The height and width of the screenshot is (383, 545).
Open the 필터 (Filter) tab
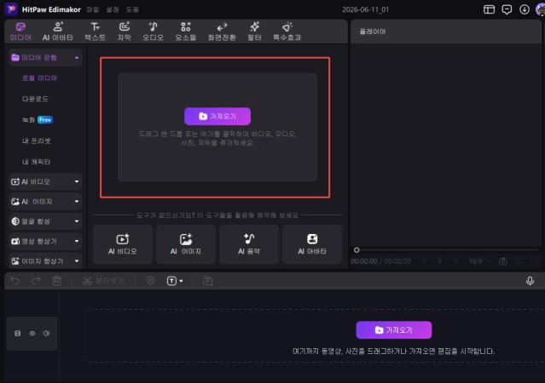pyautogui.click(x=254, y=31)
